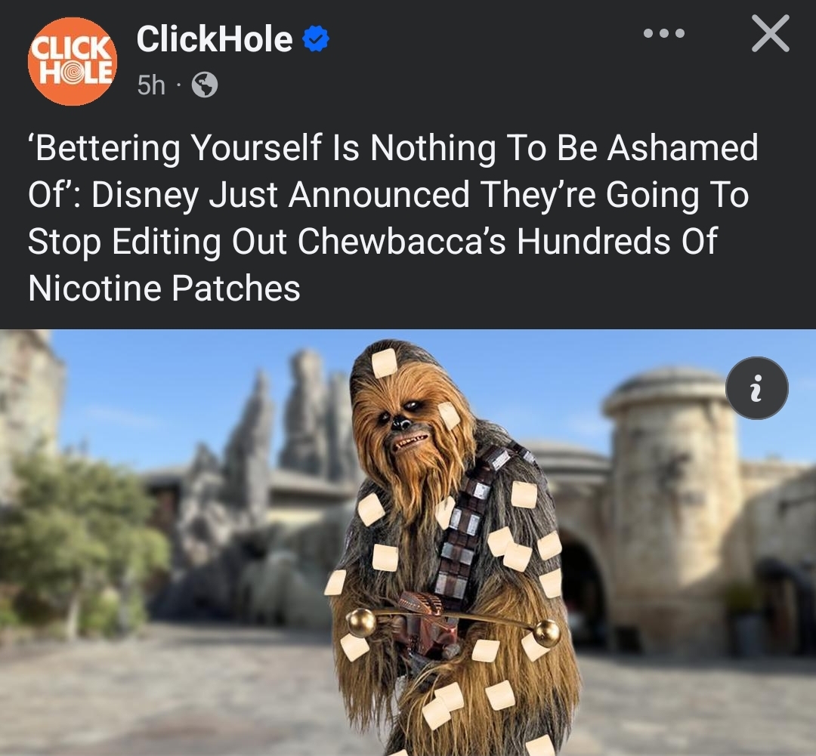Viewport: 816px width, 756px height.
Task: Click the words 'Hundreds Of' in the headline
Action: pos(617,241)
